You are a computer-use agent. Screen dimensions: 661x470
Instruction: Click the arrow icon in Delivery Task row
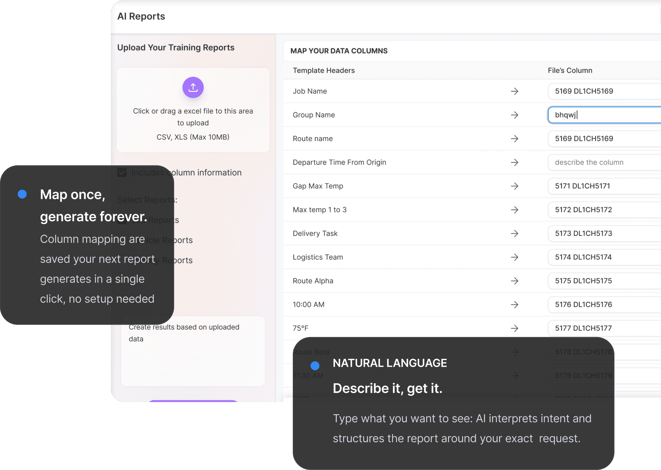514,233
